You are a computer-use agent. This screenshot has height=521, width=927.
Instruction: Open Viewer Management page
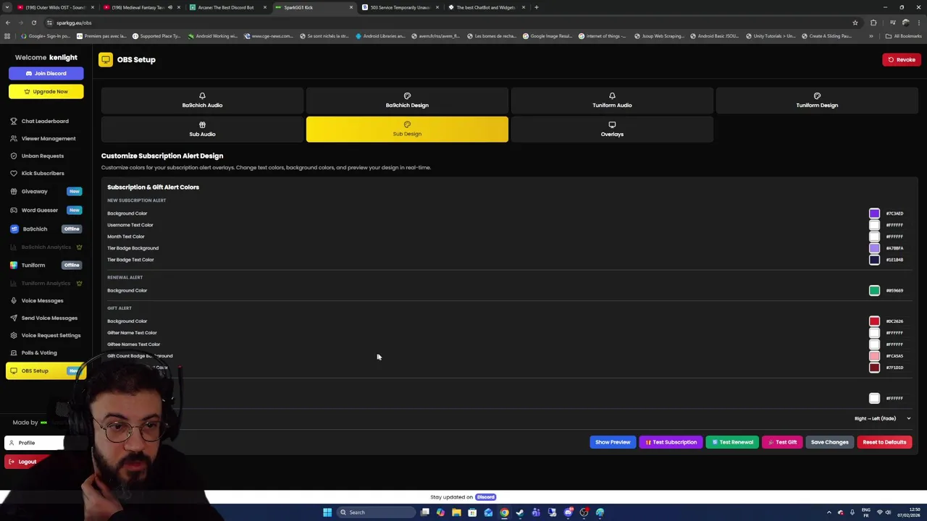48,138
